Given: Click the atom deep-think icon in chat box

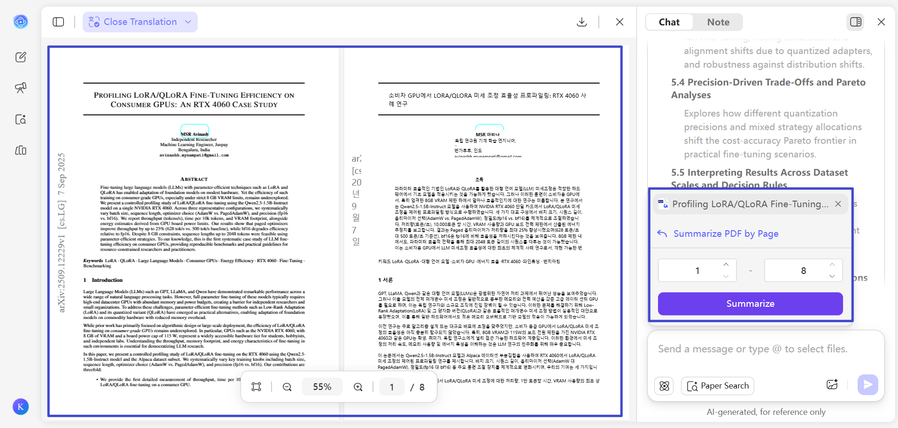Looking at the screenshot, I should (664, 386).
